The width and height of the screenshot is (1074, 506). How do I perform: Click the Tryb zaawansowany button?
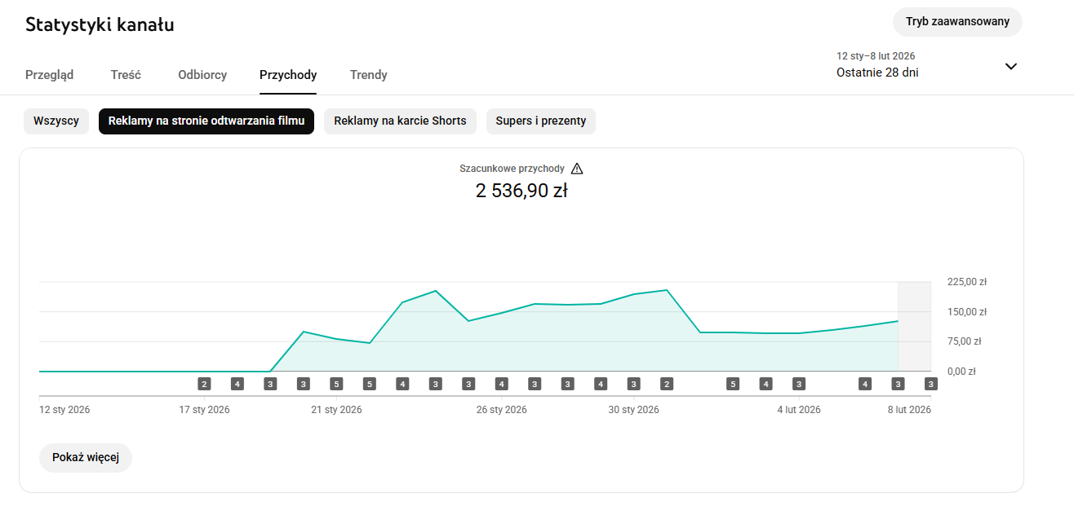[x=957, y=22]
